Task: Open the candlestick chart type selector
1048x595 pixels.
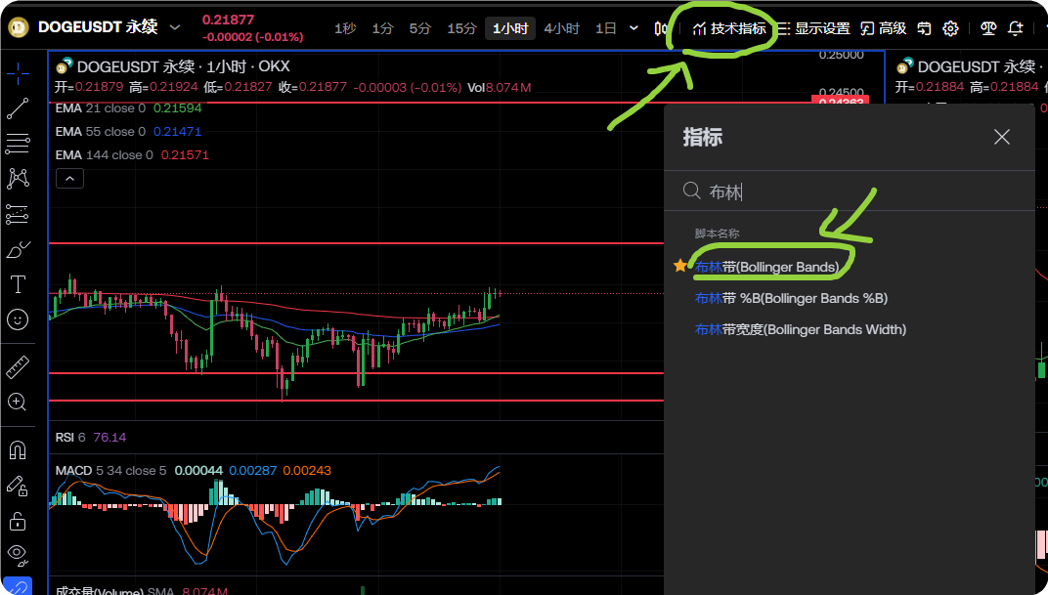Action: click(660, 28)
